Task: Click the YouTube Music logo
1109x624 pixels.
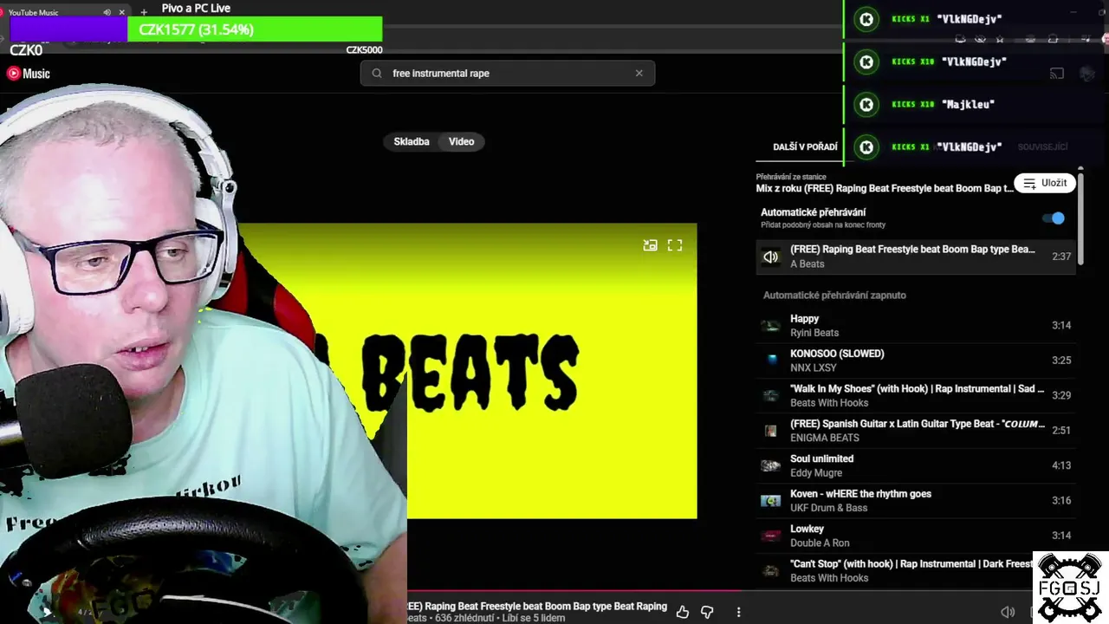Action: 29,74
